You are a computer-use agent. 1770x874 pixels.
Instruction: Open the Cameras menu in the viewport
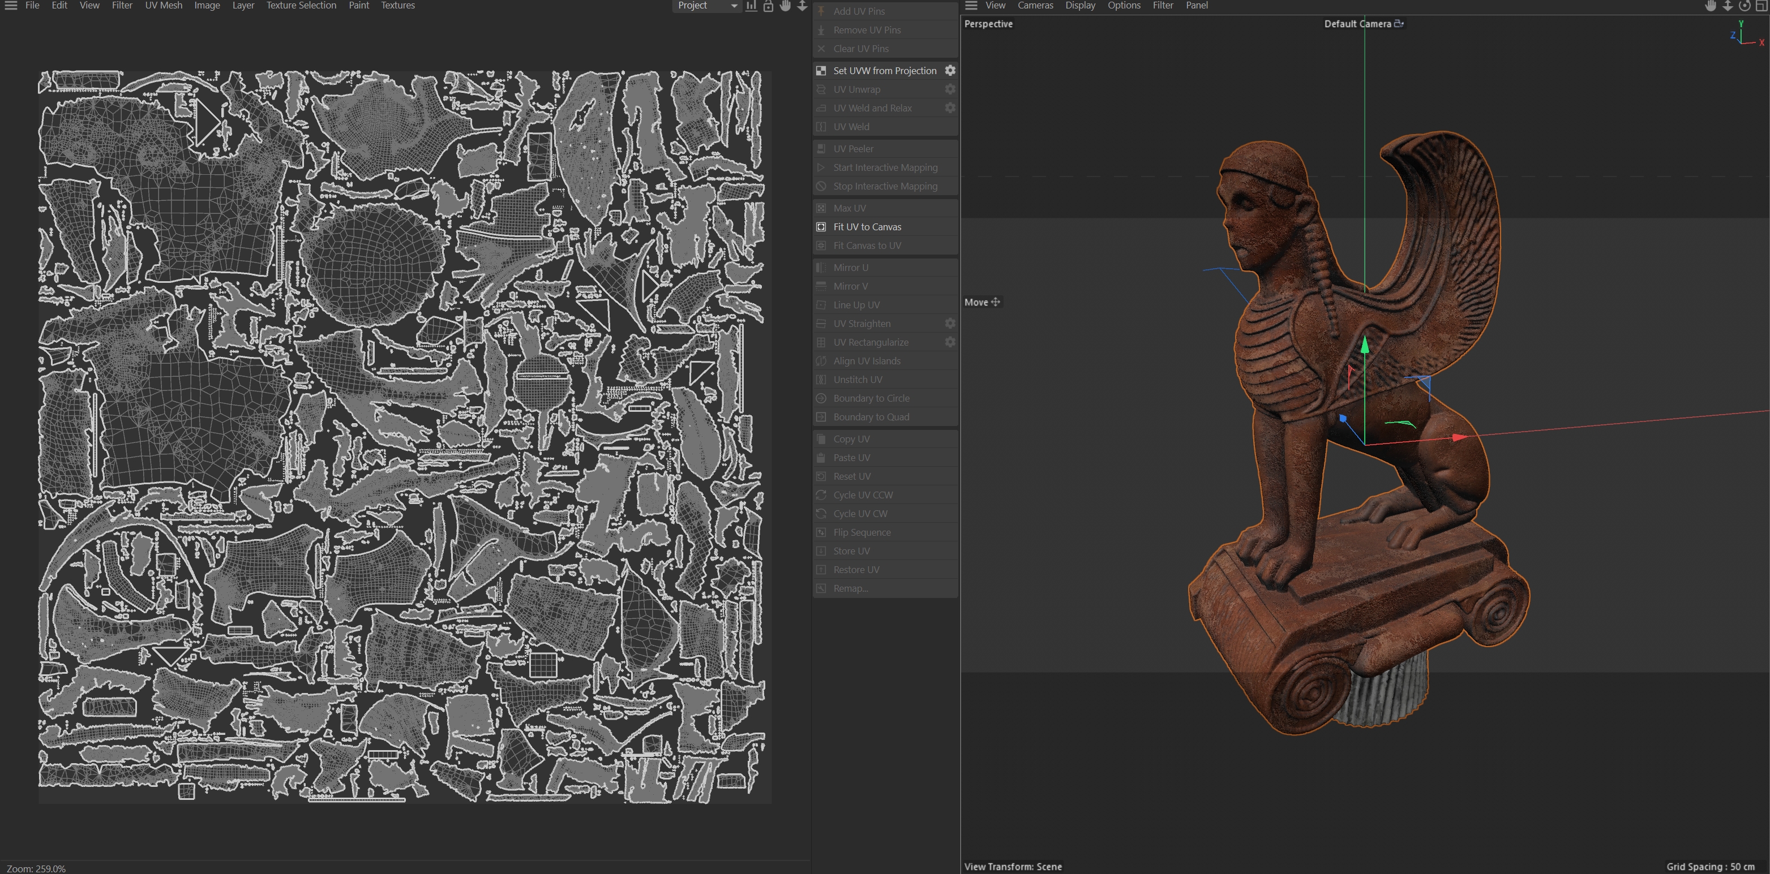coord(1035,6)
